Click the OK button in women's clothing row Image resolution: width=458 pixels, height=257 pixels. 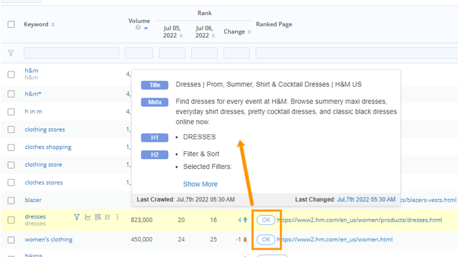pos(266,239)
